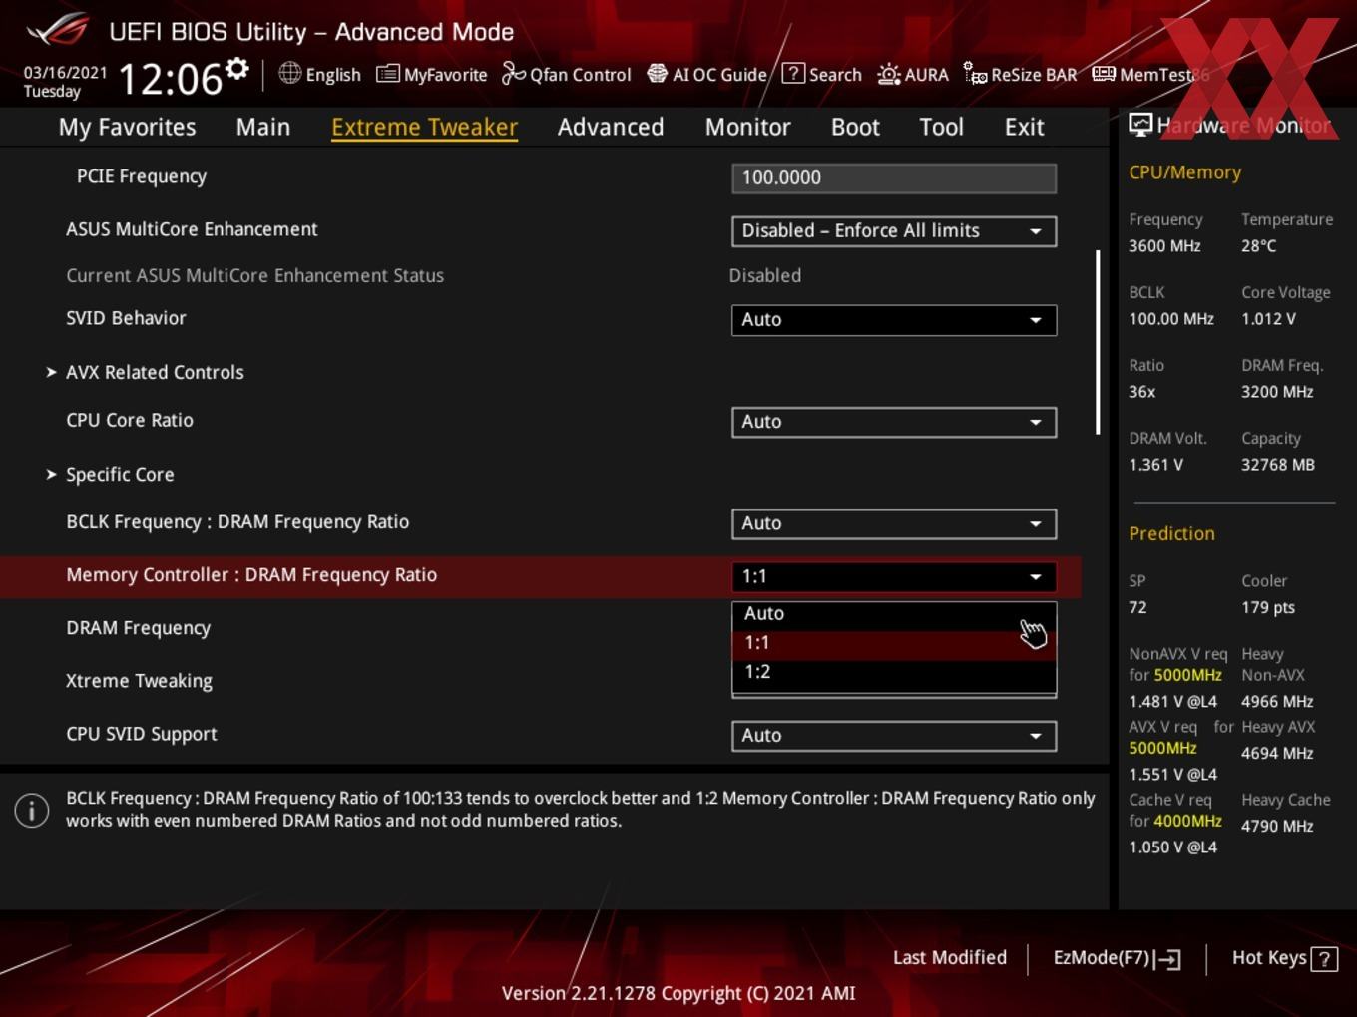Switch to EzMode(F7)
This screenshot has height=1017, width=1357.
[x=1118, y=958]
